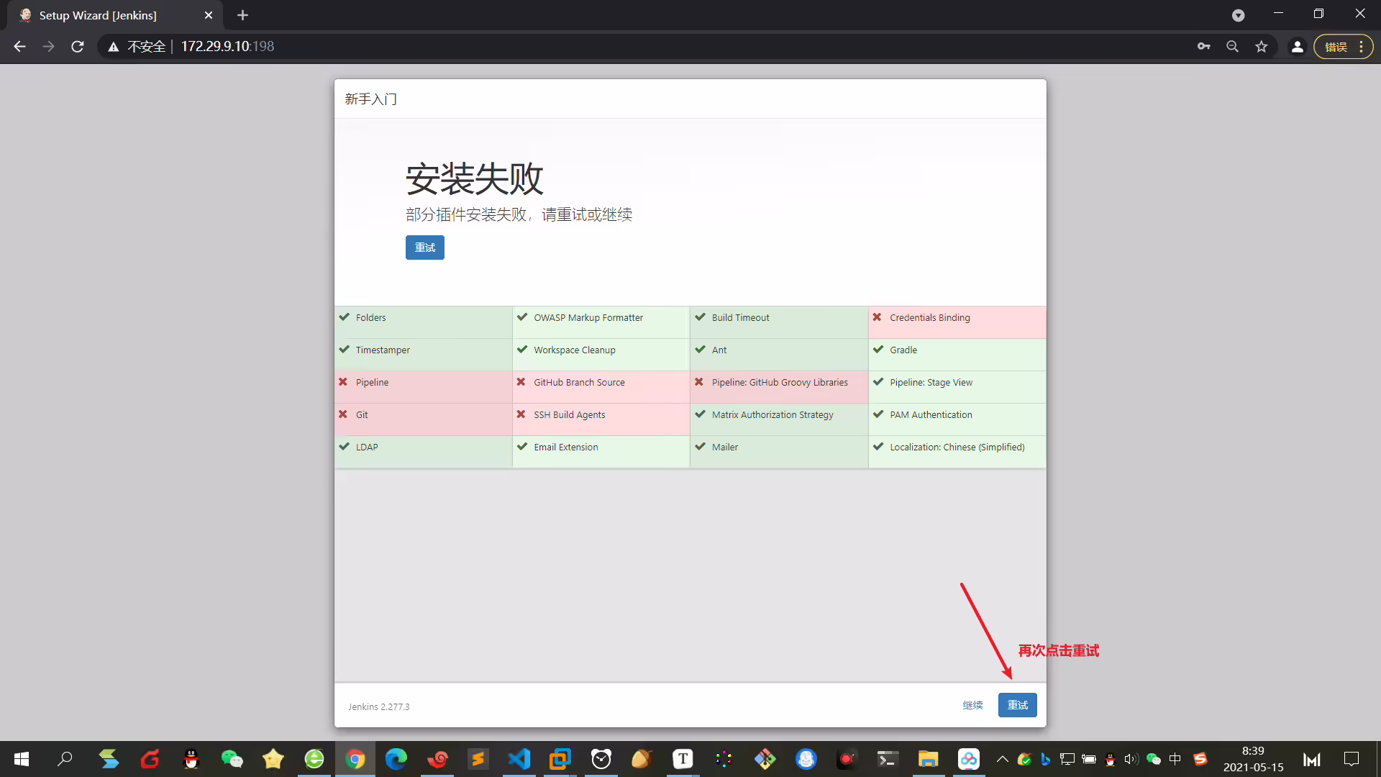Click the 继续 link in the footer
The height and width of the screenshot is (777, 1381).
pos(972,705)
